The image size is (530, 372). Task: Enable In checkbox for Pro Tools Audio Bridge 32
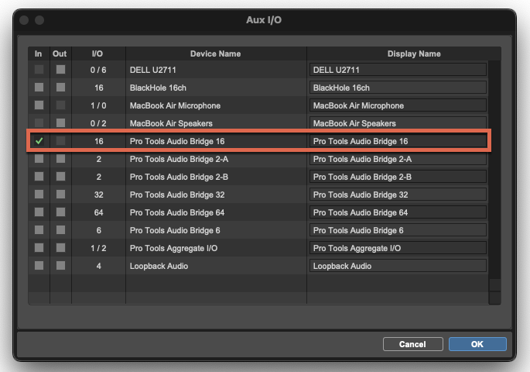39,195
